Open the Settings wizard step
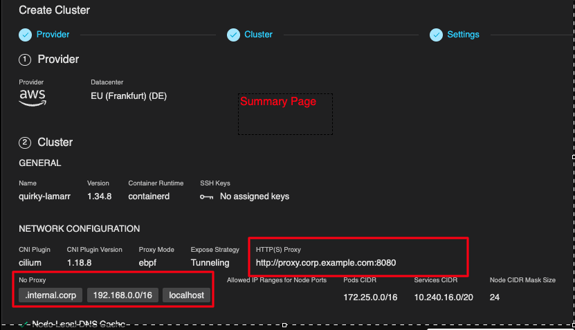This screenshot has height=330, width=575. pos(463,35)
